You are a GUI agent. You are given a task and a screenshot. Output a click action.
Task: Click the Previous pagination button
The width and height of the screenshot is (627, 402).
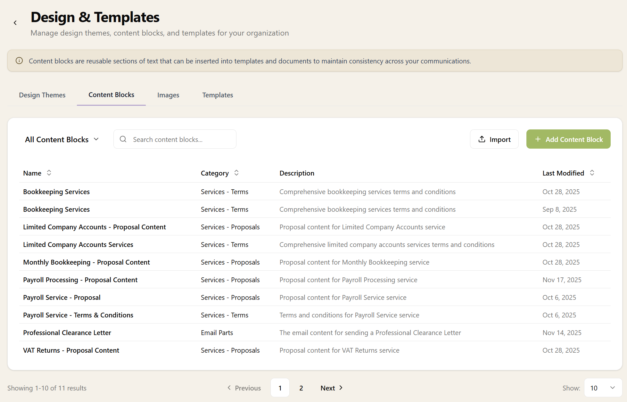pyautogui.click(x=244, y=388)
